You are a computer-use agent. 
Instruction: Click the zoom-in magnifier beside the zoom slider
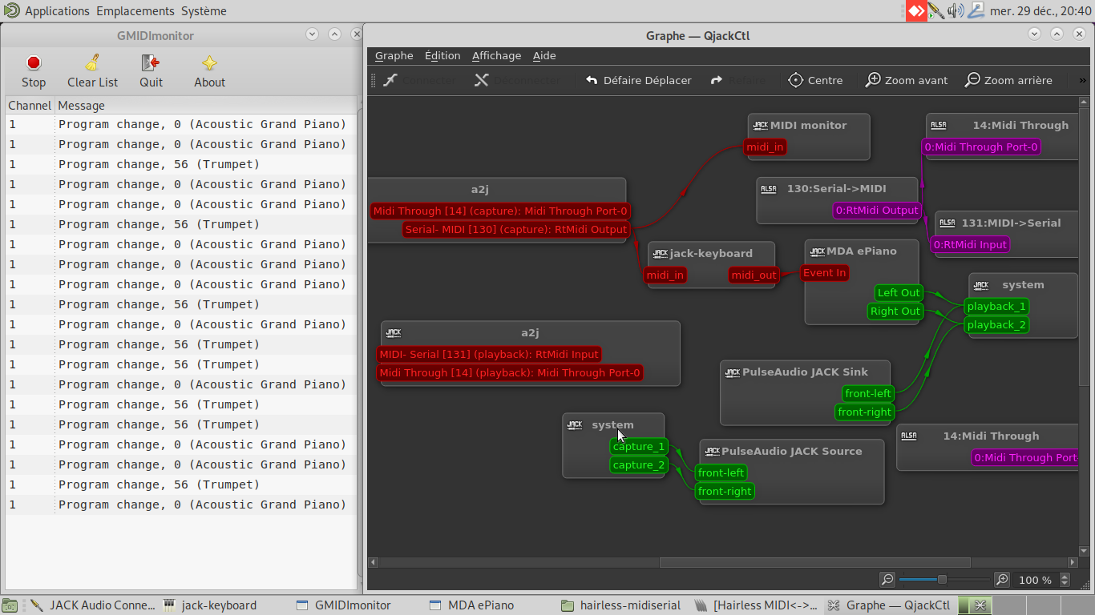coord(1002,580)
